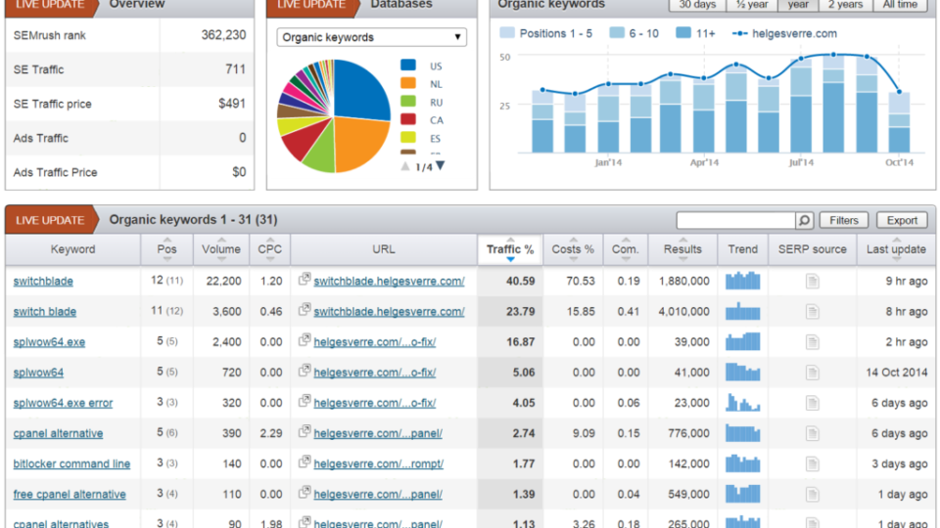Open the Filters button
The height and width of the screenshot is (528, 940).
coord(844,220)
